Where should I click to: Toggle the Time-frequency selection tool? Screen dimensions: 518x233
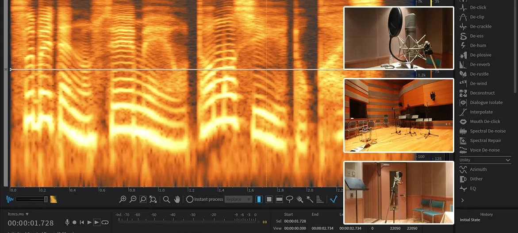(269, 199)
